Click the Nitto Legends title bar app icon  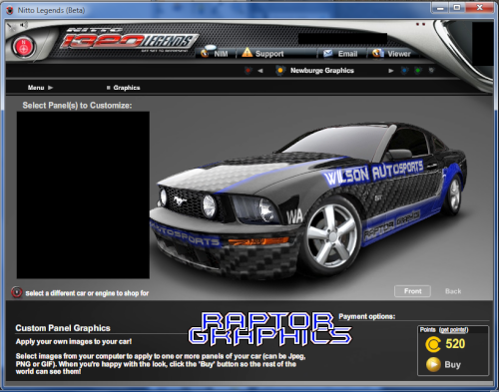tap(10, 10)
